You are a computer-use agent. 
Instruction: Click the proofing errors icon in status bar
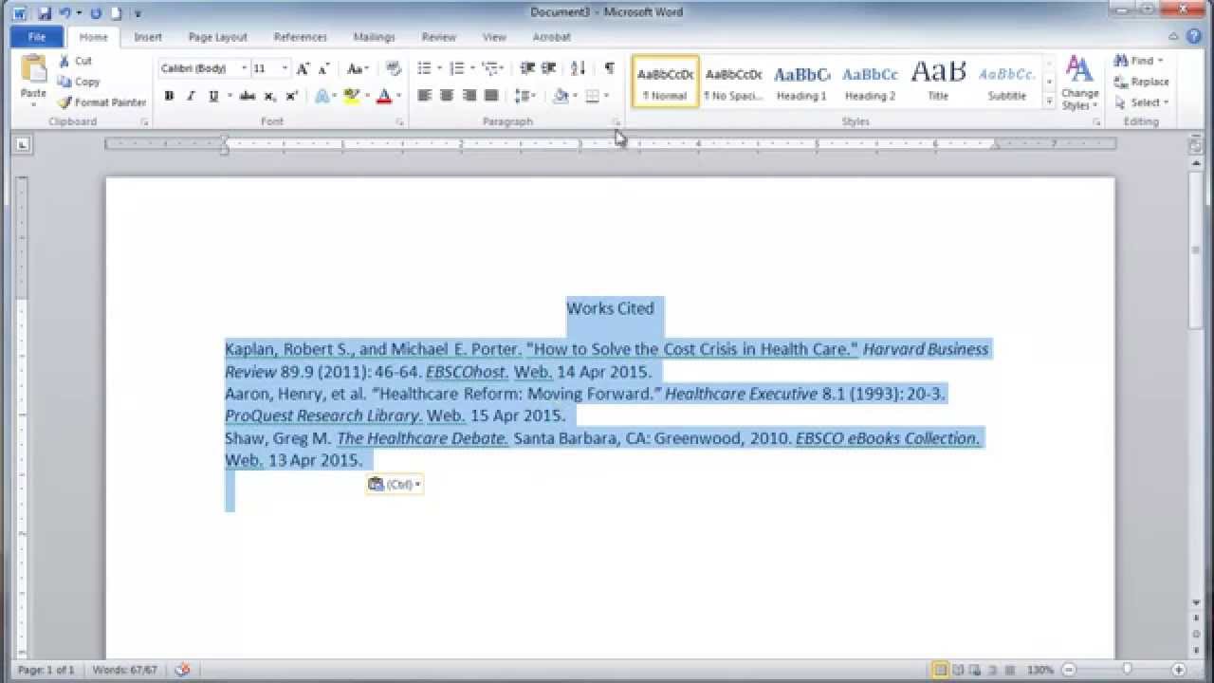tap(183, 670)
